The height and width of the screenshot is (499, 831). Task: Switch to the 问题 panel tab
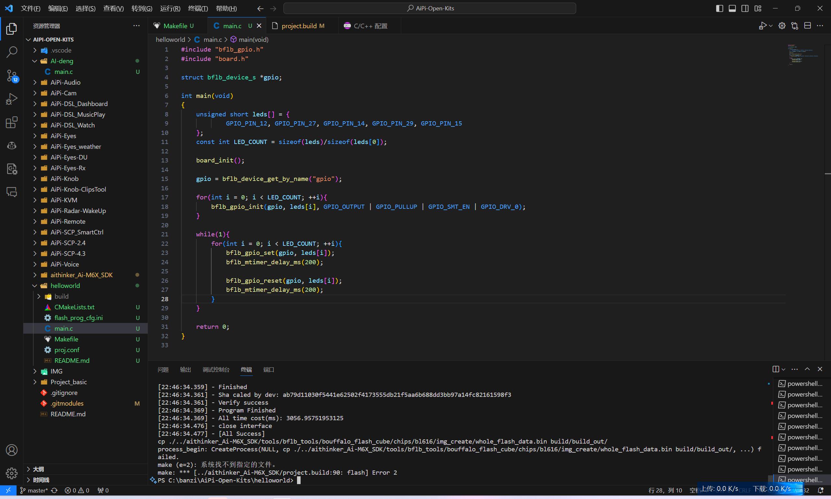coord(163,370)
